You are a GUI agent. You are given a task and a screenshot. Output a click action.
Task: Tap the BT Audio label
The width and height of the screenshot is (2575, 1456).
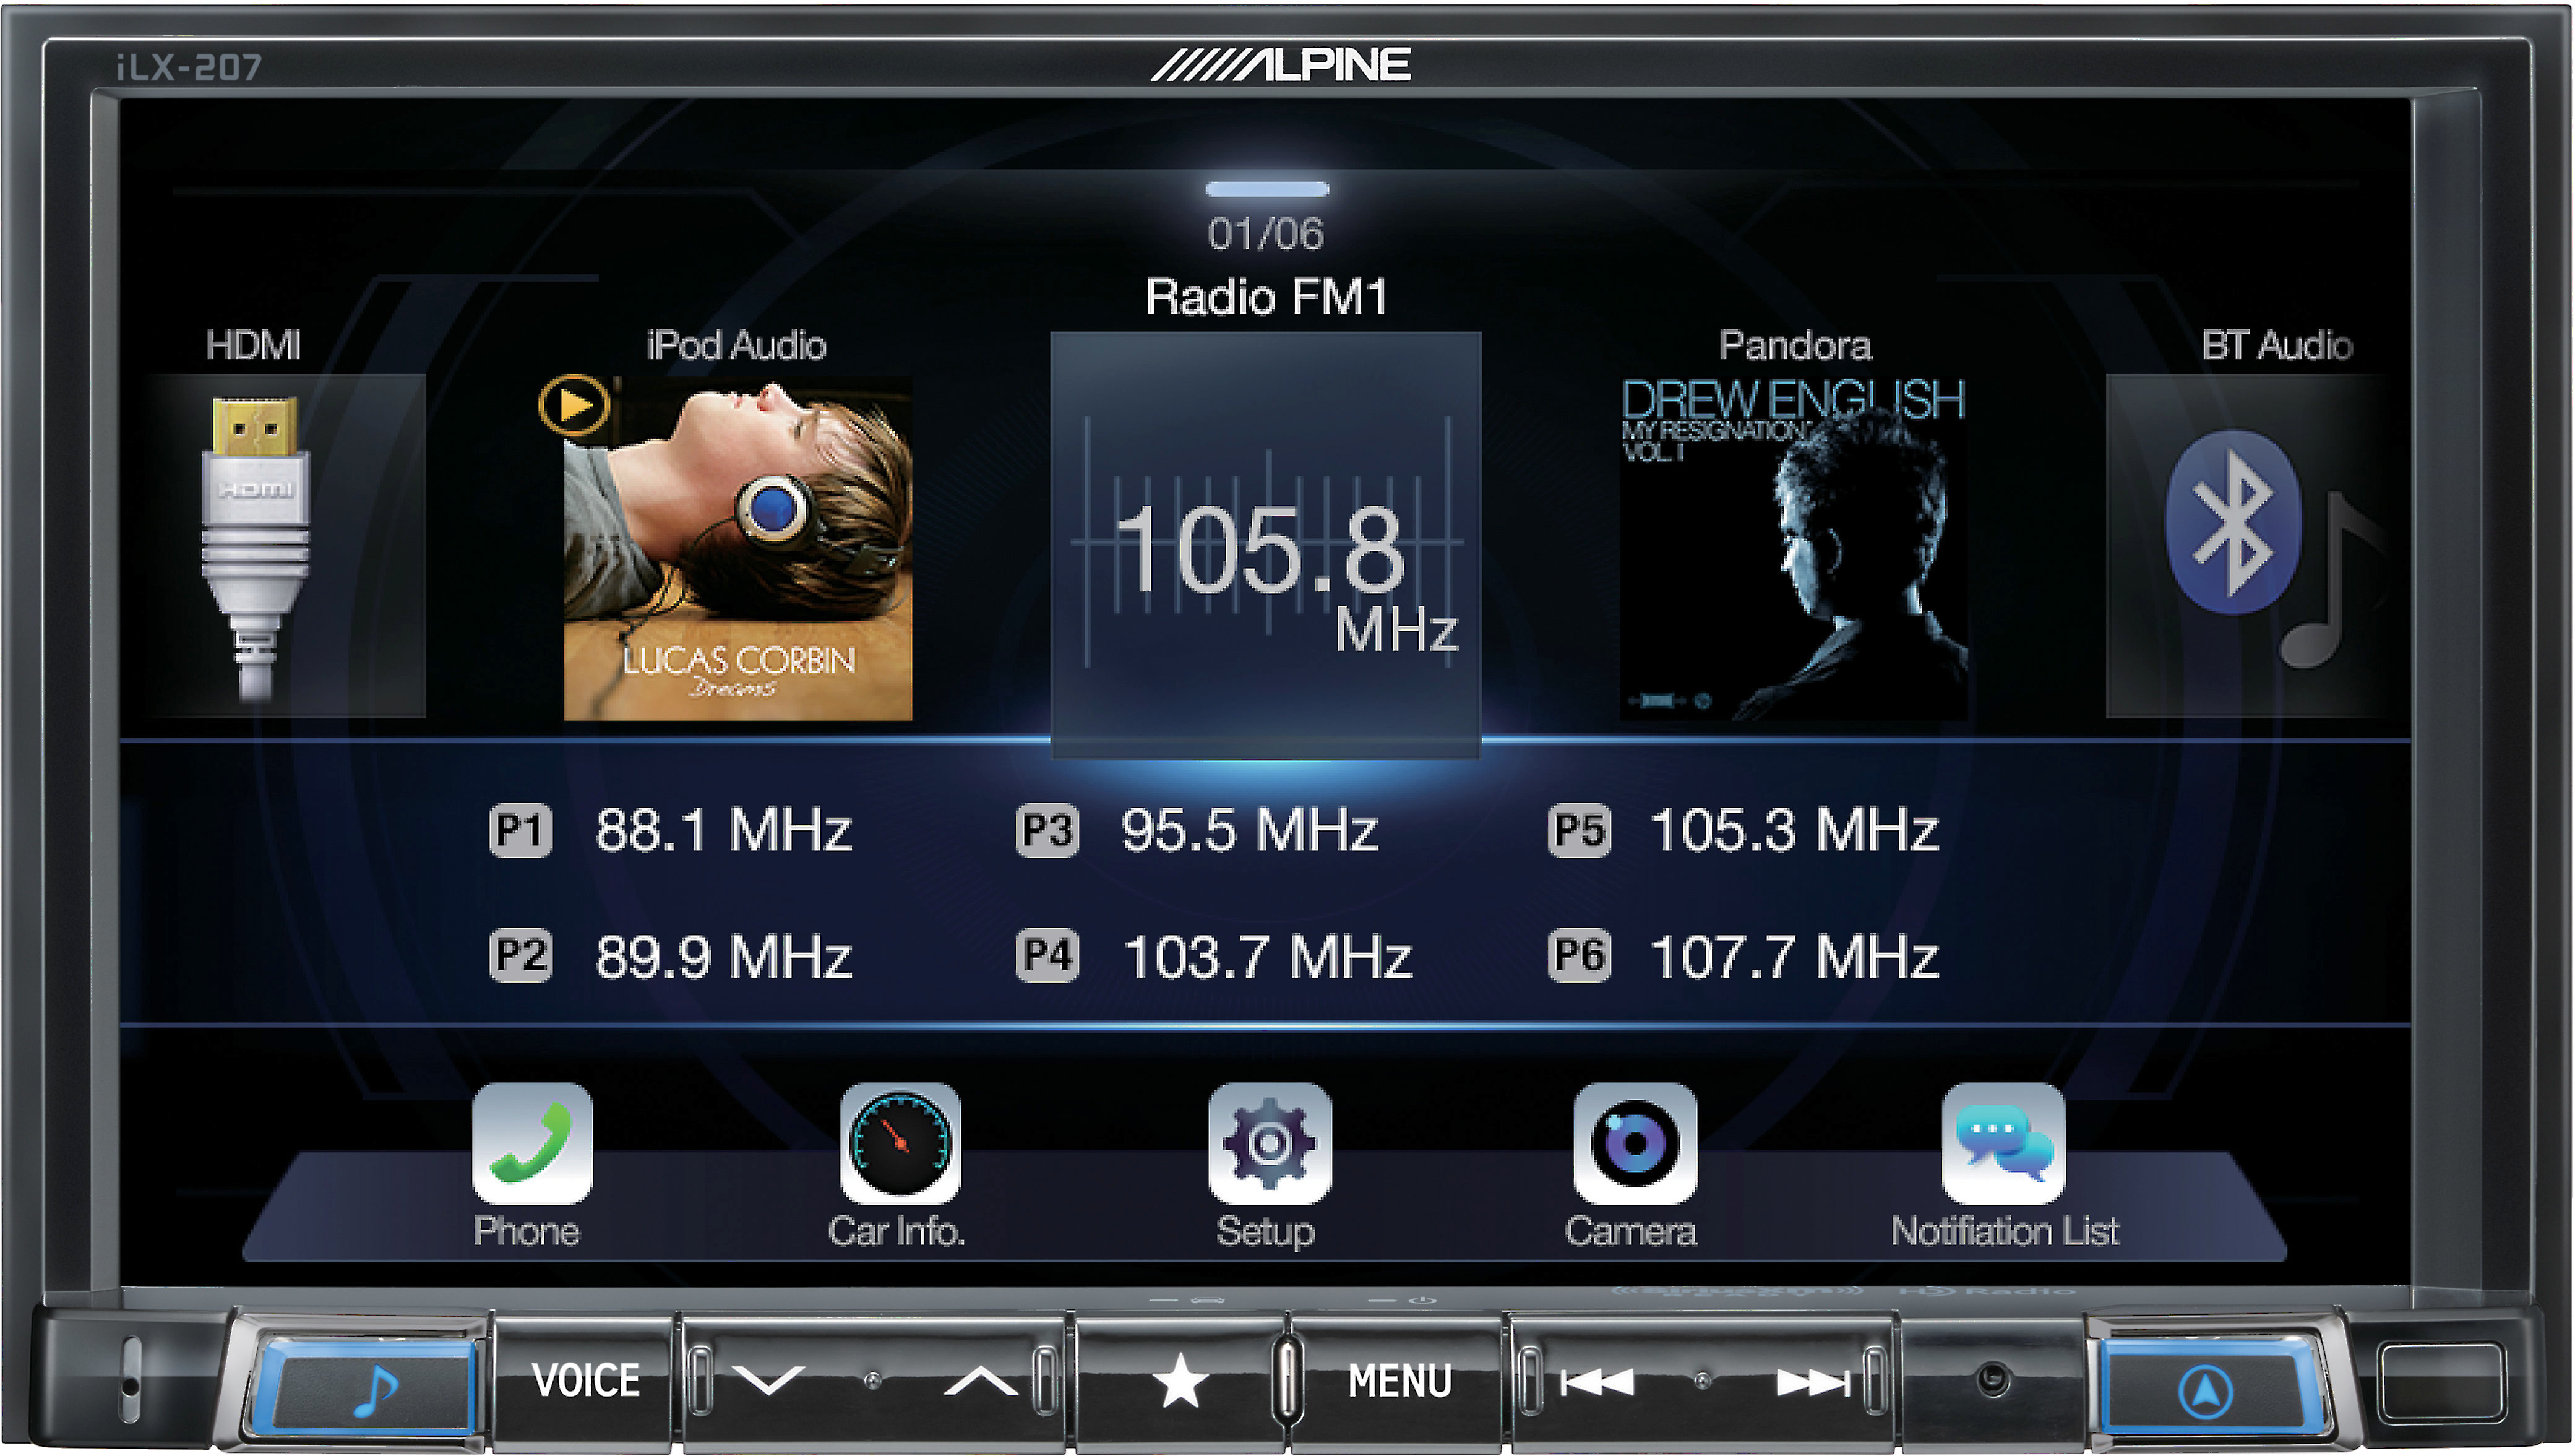click(2277, 345)
